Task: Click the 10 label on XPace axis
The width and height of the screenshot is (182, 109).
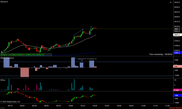Action: pos(175,80)
